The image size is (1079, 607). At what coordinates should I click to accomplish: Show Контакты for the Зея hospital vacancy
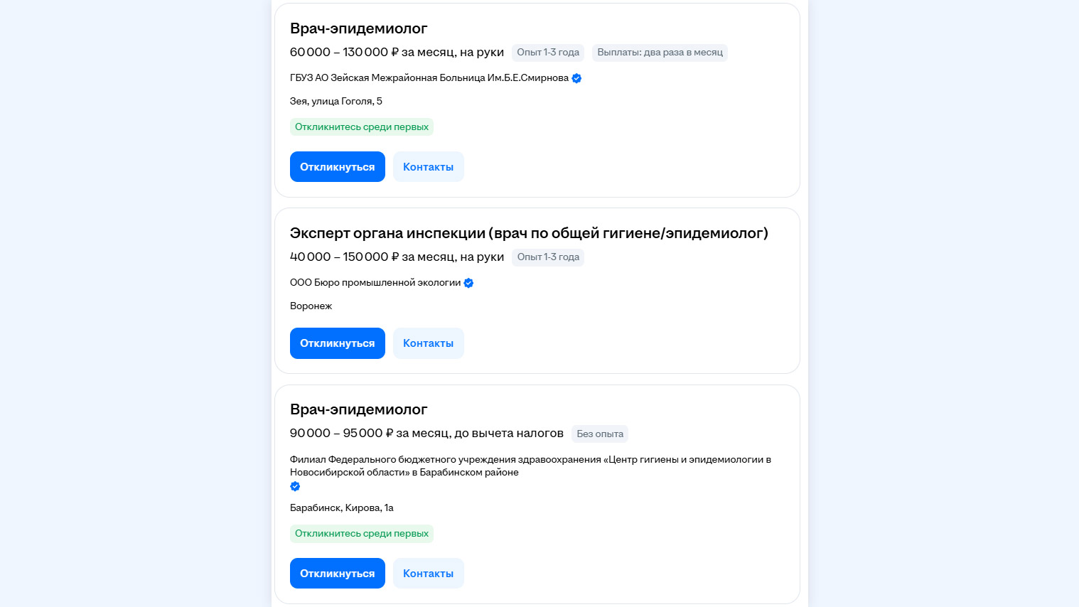[428, 167]
